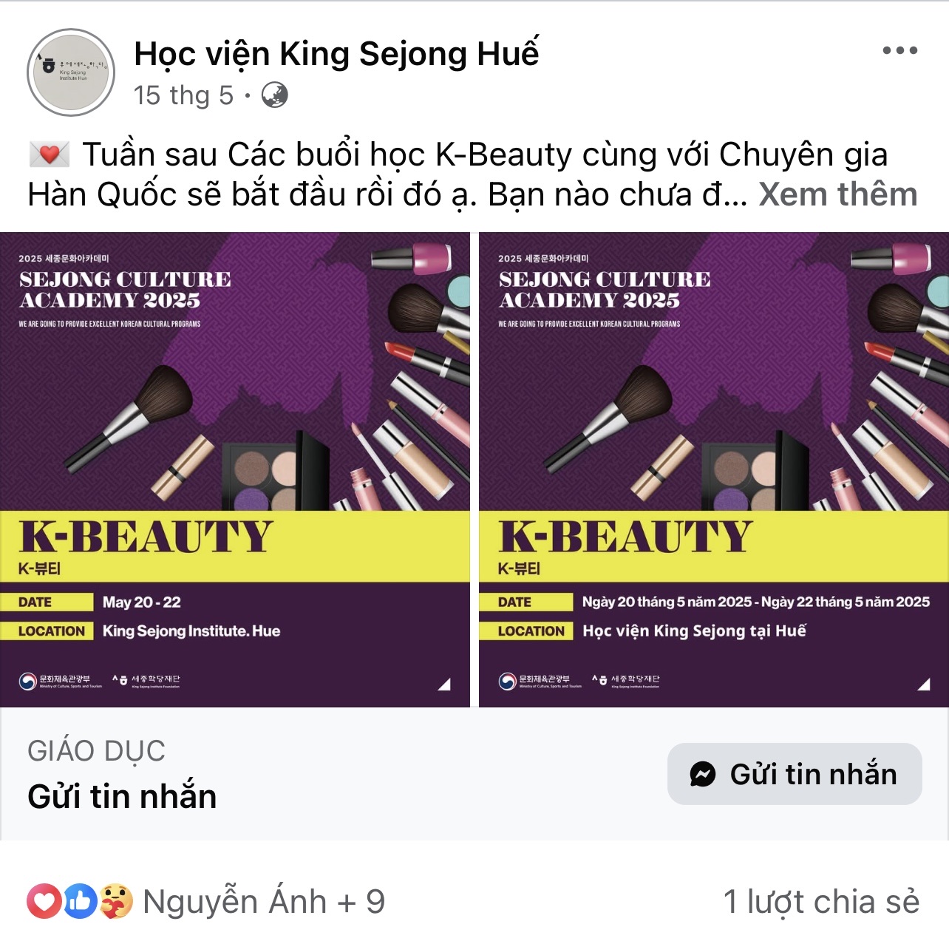Screen dimensions: 949x941
Task: Click the thumbs-up like reaction icon
Action: coord(80,901)
